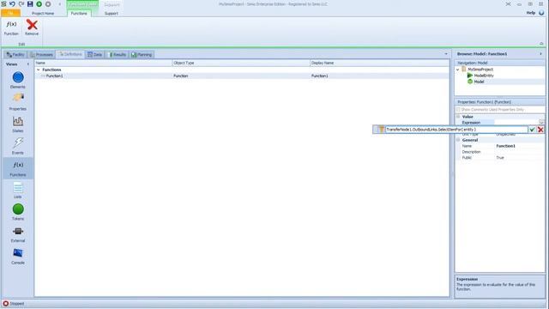
Task: Open the File menu tab
Action: pos(10,13)
